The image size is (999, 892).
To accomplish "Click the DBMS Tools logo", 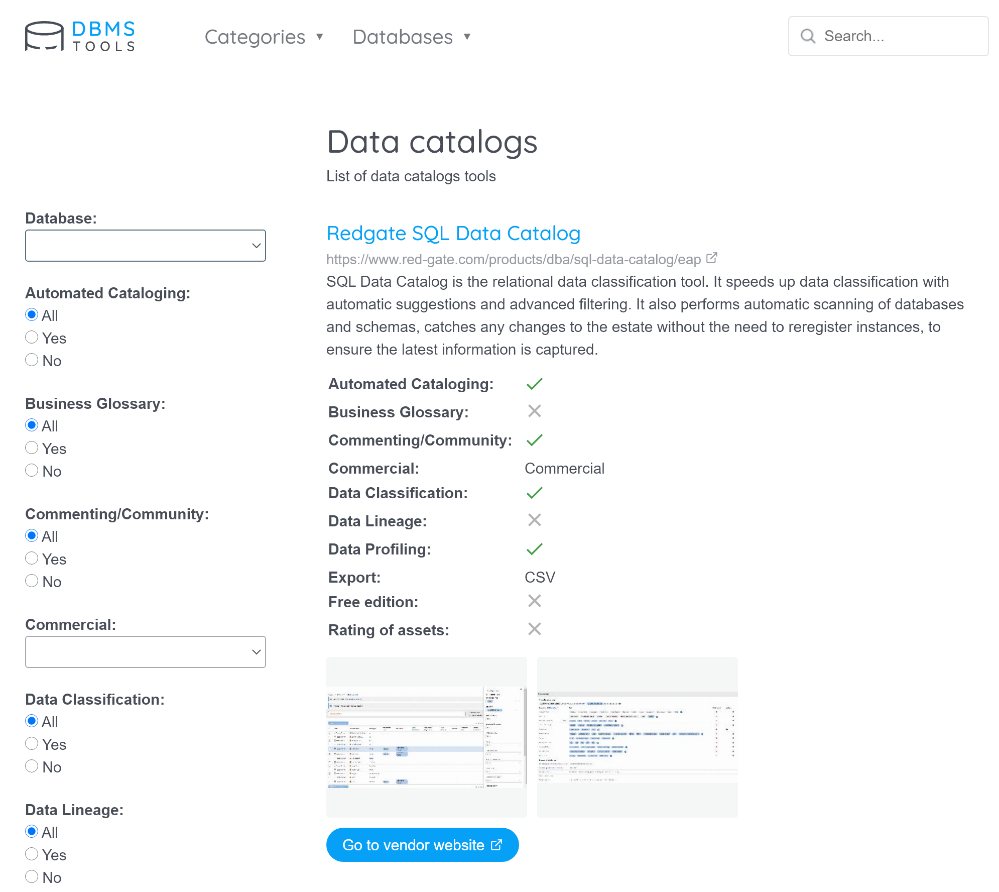I will click(80, 36).
